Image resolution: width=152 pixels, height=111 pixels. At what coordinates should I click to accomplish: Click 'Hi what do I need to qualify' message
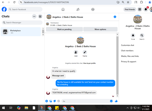click(x=64, y=71)
